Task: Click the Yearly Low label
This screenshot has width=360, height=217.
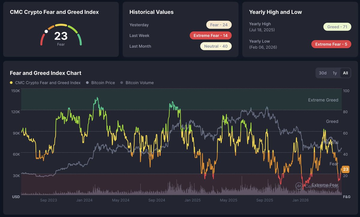Action: pos(259,41)
